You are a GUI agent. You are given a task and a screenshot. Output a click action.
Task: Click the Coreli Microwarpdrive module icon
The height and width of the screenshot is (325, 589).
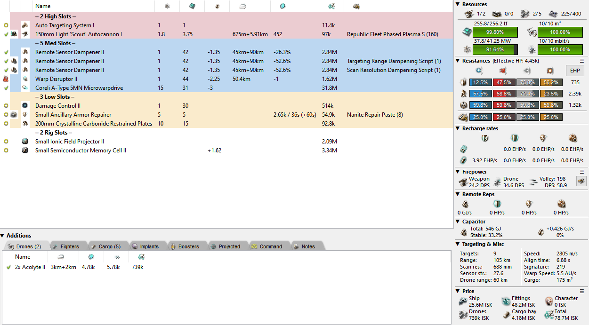tap(25, 88)
